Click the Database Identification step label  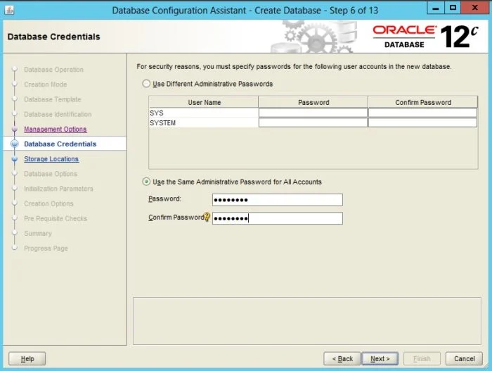click(58, 114)
